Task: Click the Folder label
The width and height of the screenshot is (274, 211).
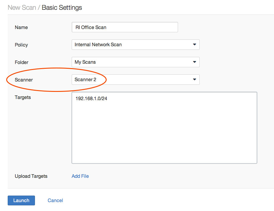Action: (x=22, y=62)
